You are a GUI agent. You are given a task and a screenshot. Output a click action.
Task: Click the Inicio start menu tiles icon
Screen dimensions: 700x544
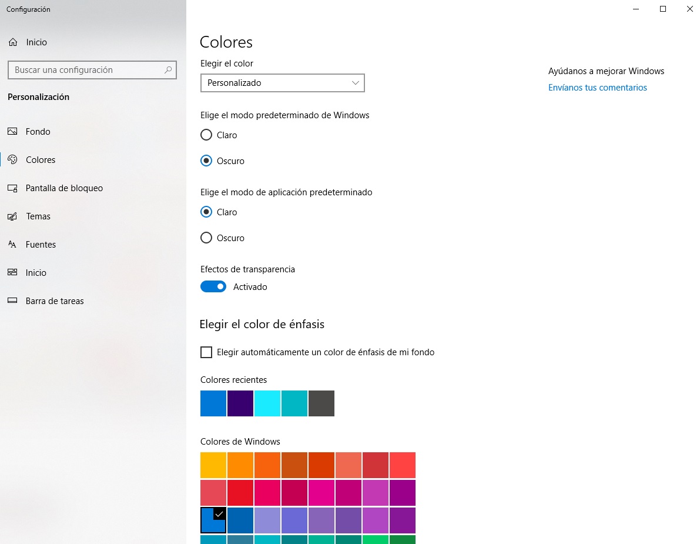pos(12,273)
